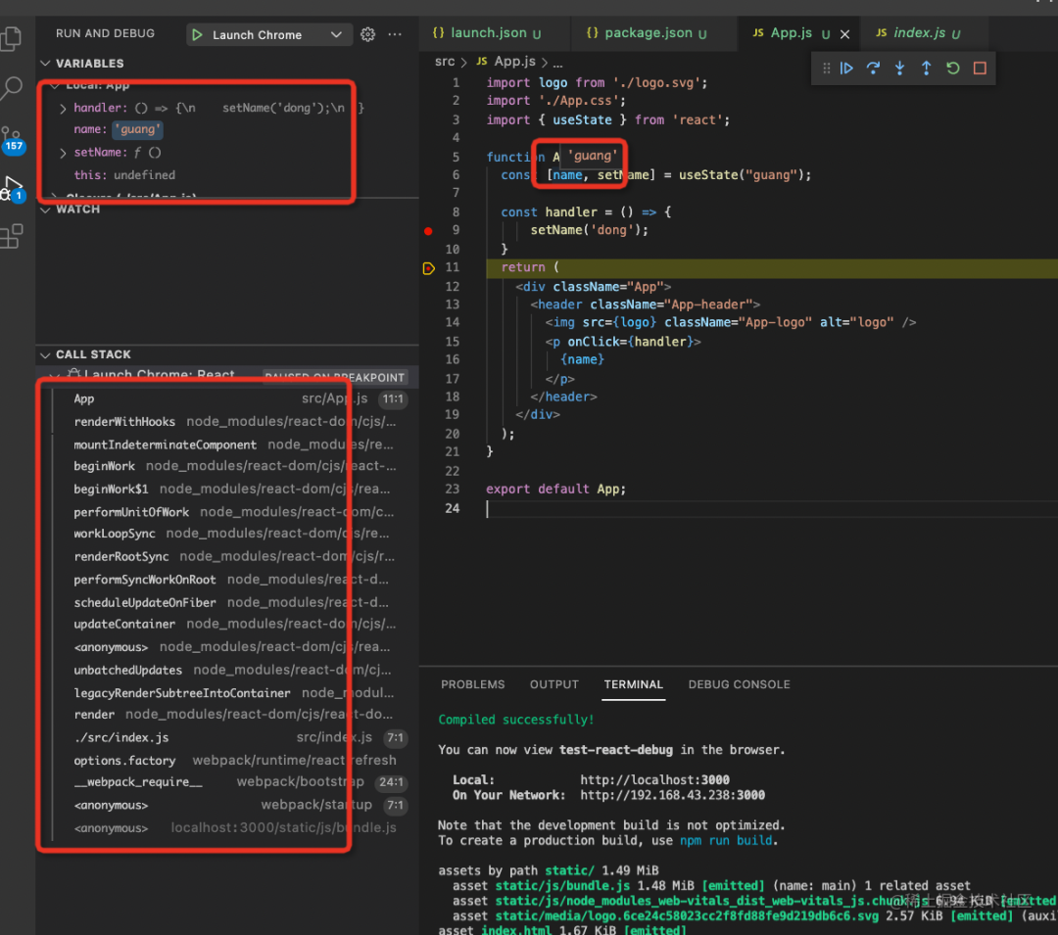Toggle the breakpoint on line 9

[x=428, y=230]
